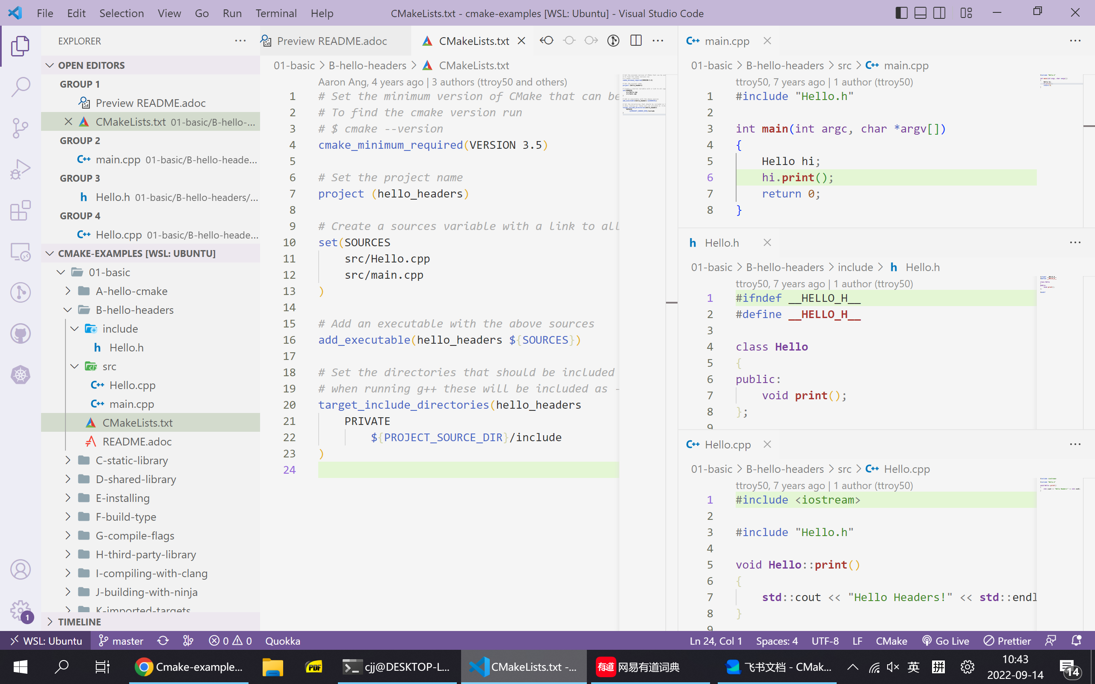Screen dimensions: 1095x684
Task: Open the Source Control view
Action: [21, 128]
